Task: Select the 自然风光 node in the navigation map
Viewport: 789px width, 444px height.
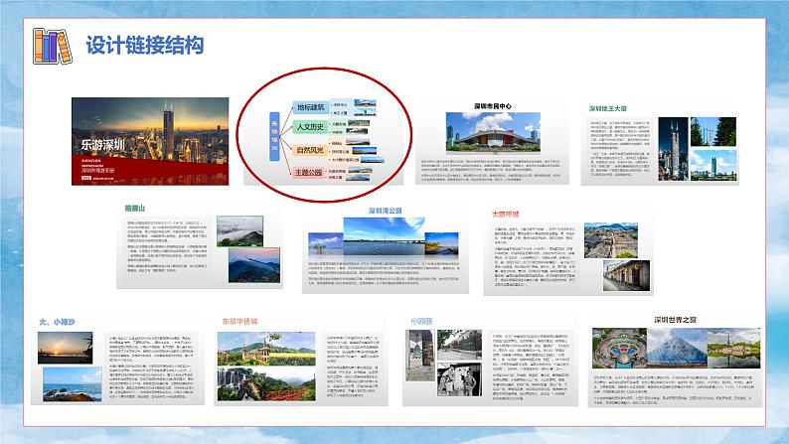Action: coord(310,150)
